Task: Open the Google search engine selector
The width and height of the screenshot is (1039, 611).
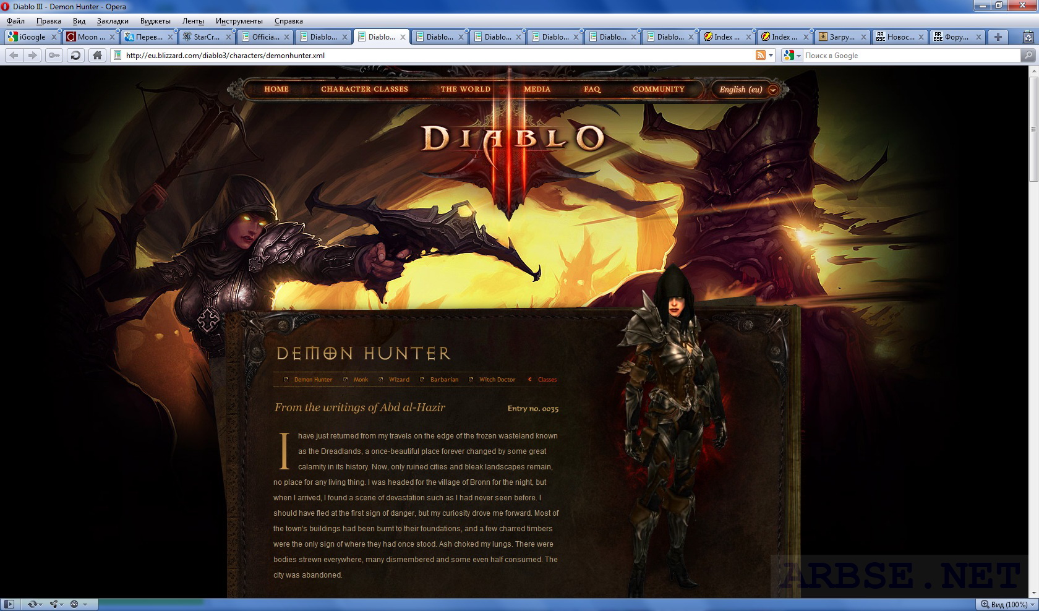Action: point(791,55)
